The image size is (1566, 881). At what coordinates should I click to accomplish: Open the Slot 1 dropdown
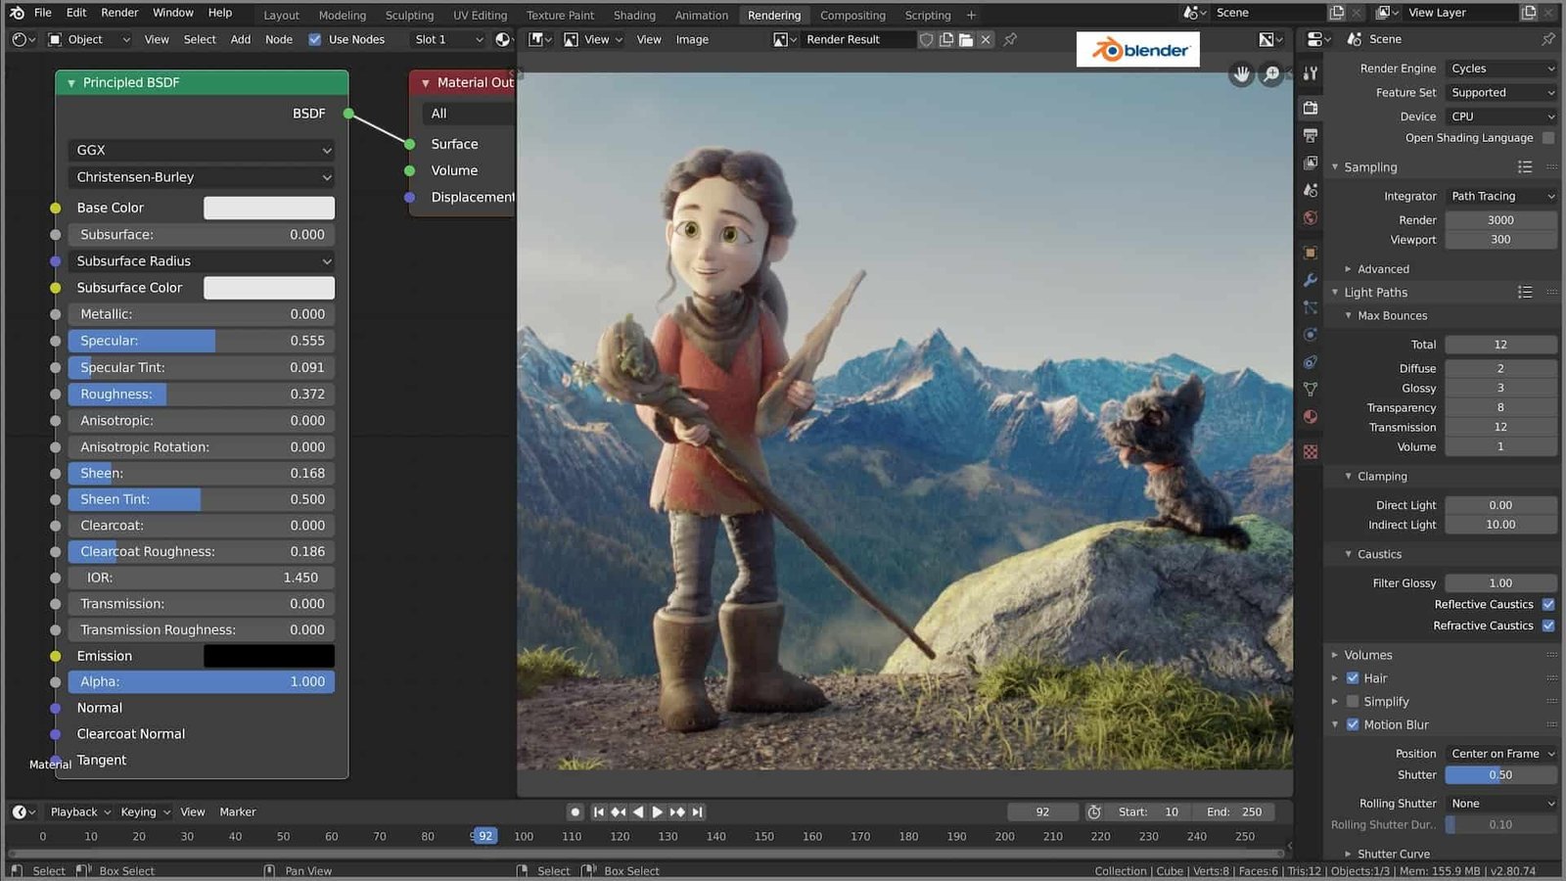[448, 39]
